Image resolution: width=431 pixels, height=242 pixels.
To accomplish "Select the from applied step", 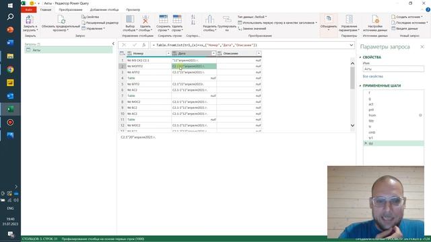I will 393,115.
